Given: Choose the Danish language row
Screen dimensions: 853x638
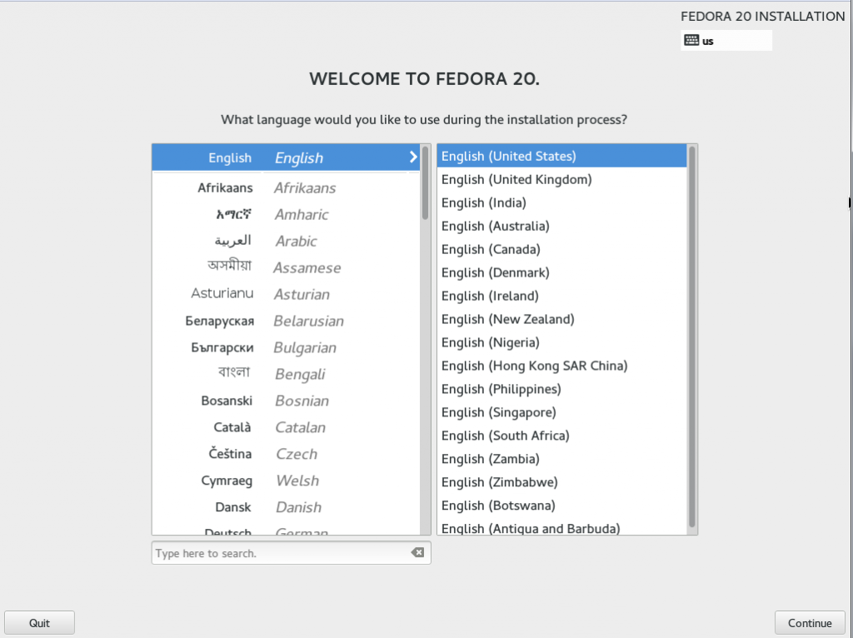Looking at the screenshot, I should pos(287,507).
